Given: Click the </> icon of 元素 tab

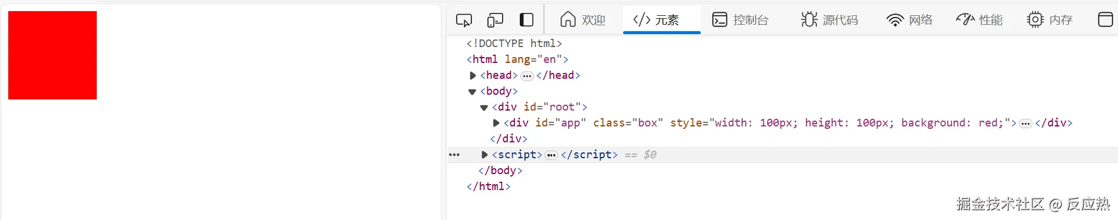Looking at the screenshot, I should tap(642, 20).
